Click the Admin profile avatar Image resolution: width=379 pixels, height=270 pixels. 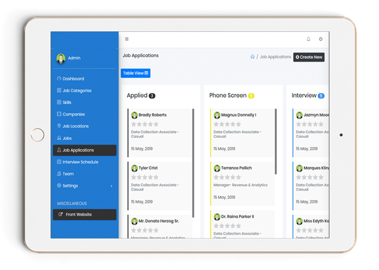[x=61, y=58]
